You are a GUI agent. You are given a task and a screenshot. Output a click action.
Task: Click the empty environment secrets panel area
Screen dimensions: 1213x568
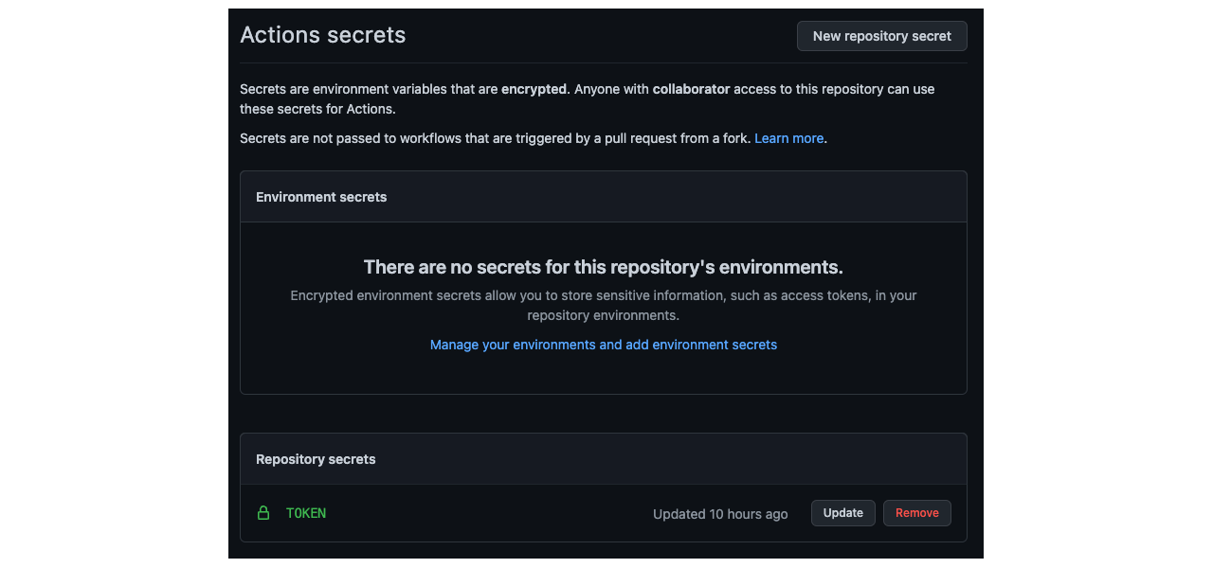(x=603, y=374)
